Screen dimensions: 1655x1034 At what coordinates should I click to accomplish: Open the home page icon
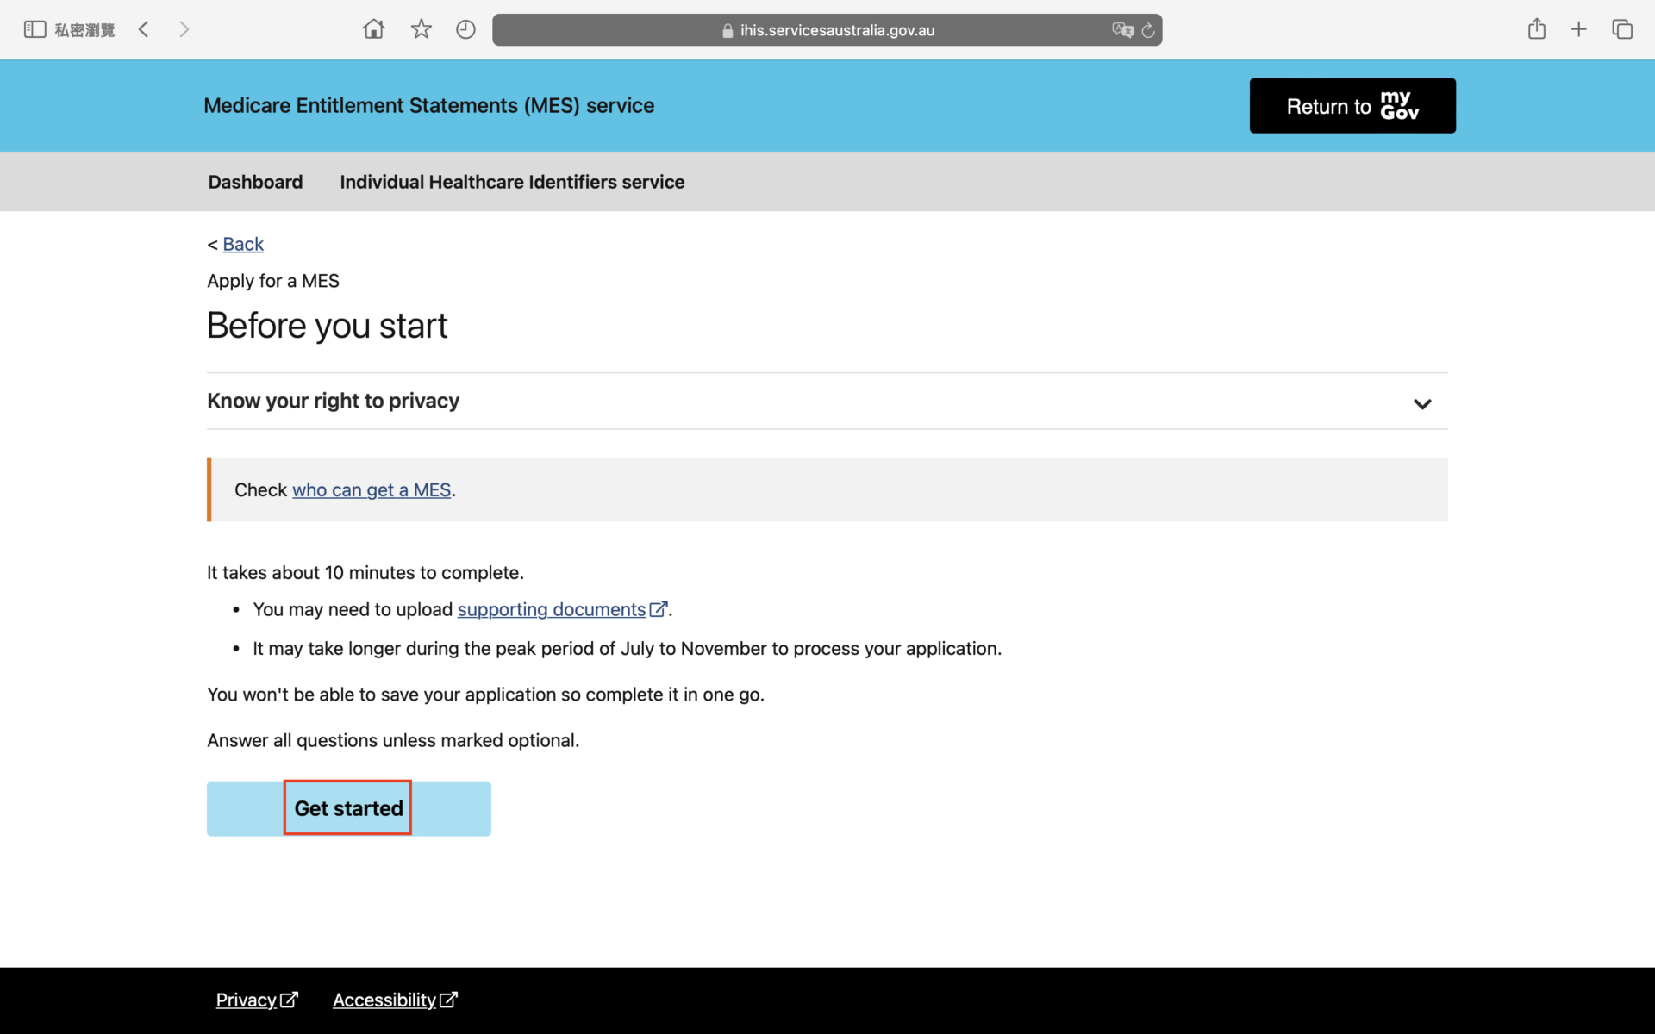tap(373, 30)
